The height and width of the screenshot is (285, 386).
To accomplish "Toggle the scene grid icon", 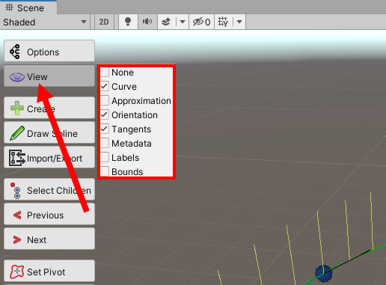I will point(223,22).
